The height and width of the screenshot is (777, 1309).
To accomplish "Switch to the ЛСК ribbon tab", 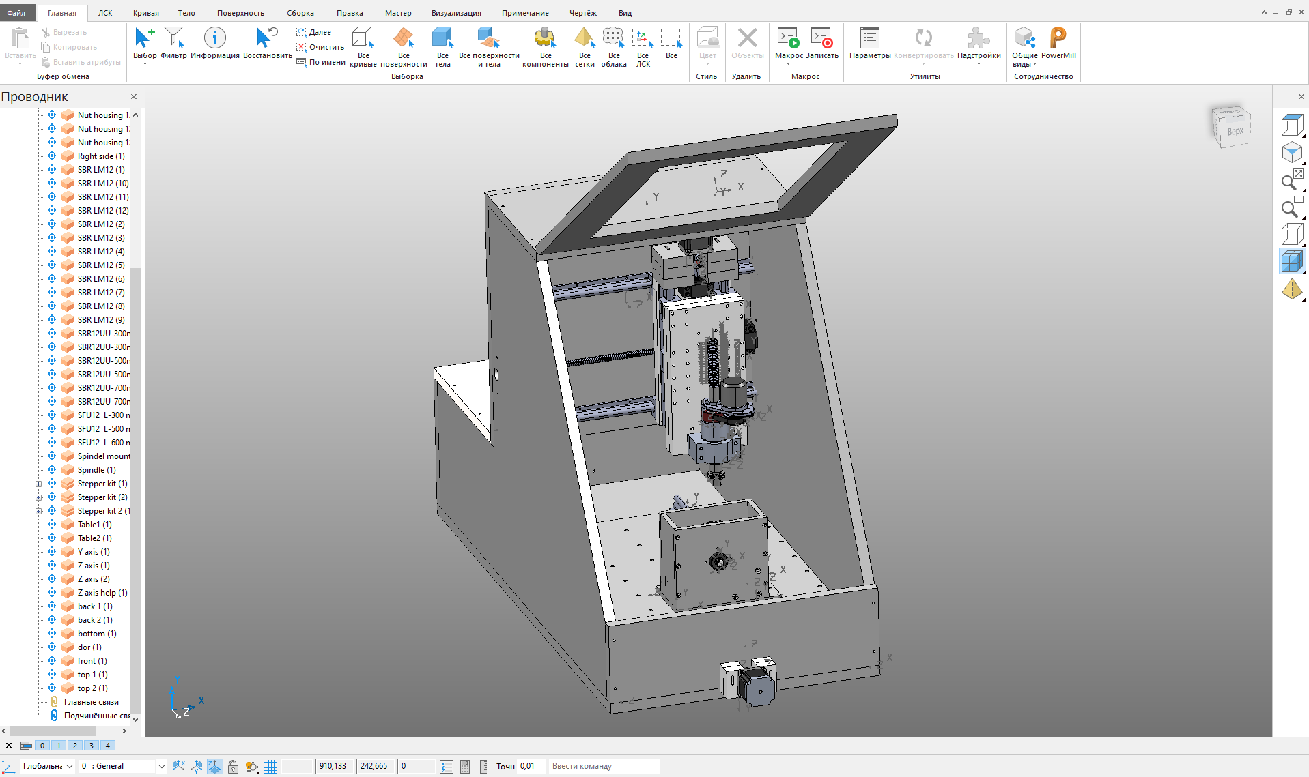I will pyautogui.click(x=105, y=13).
